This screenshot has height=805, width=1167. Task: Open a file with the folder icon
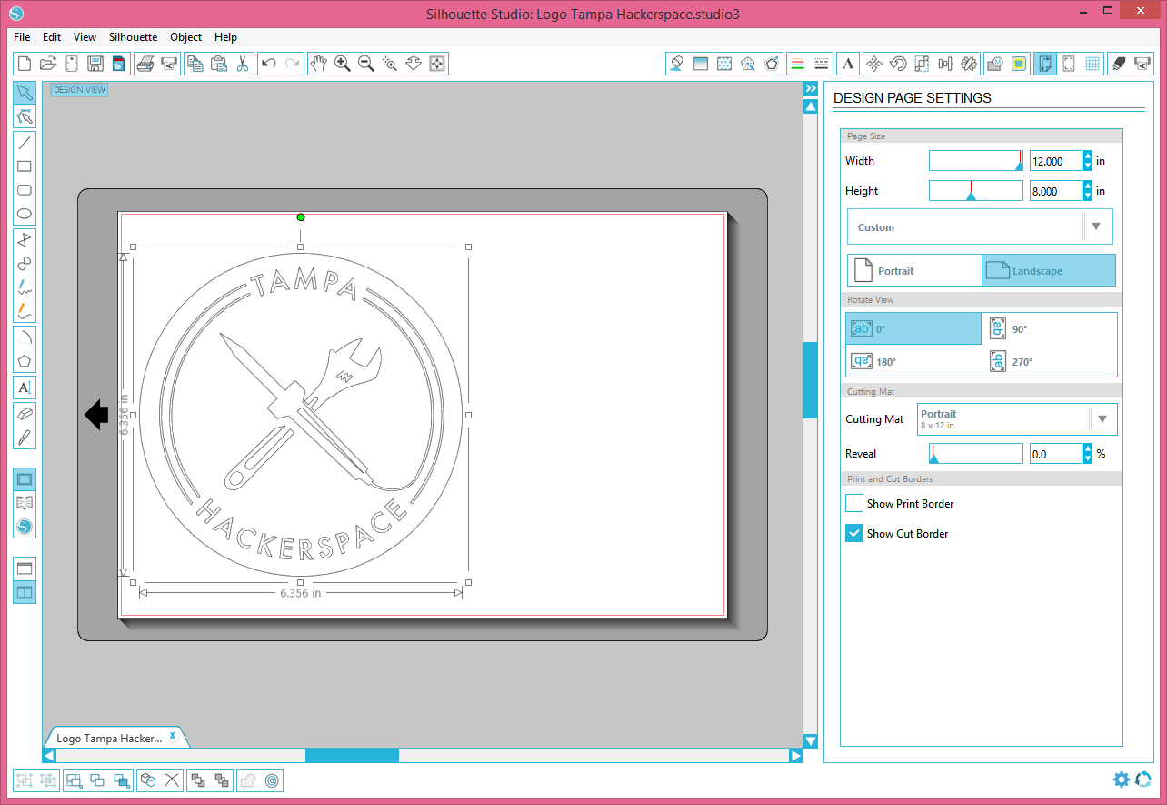click(x=48, y=64)
